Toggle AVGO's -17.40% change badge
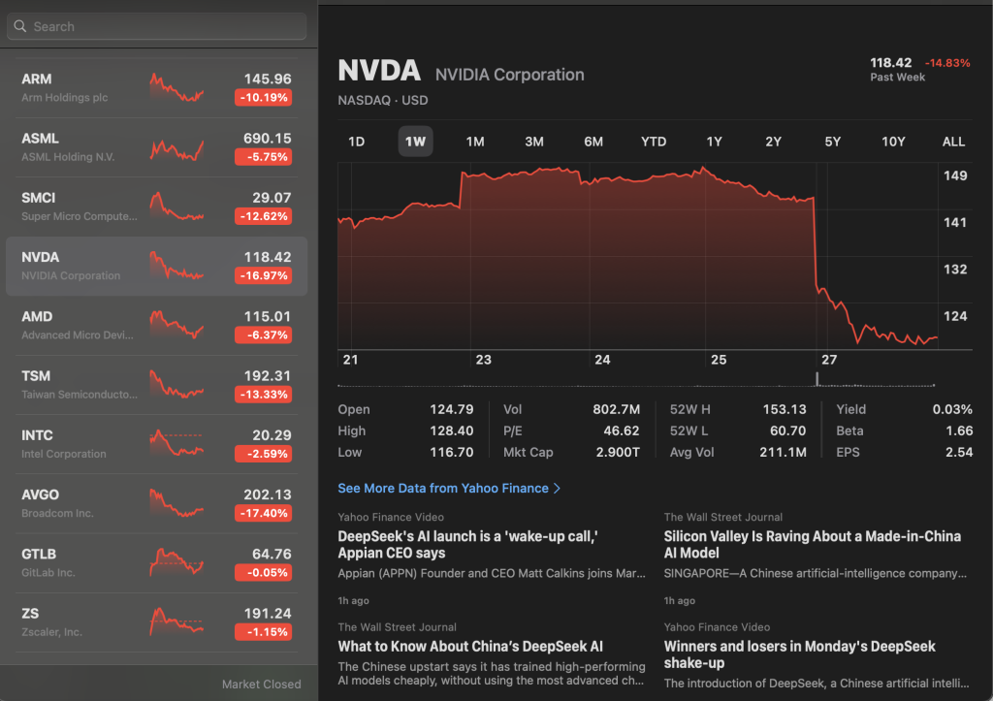The width and height of the screenshot is (993, 701). click(264, 513)
